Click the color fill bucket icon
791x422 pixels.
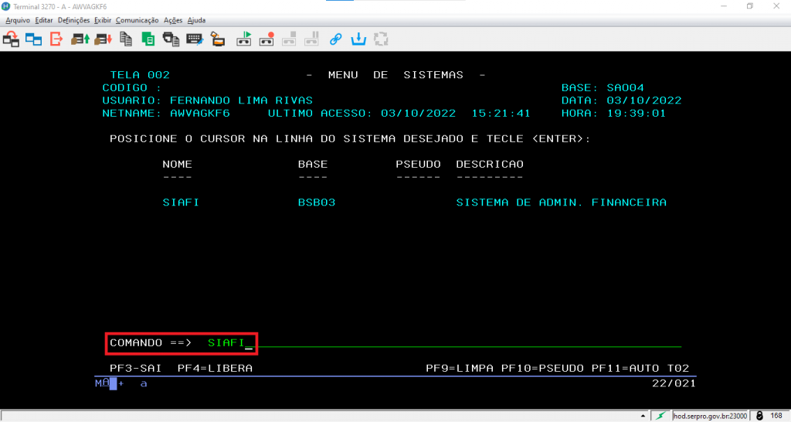click(218, 38)
